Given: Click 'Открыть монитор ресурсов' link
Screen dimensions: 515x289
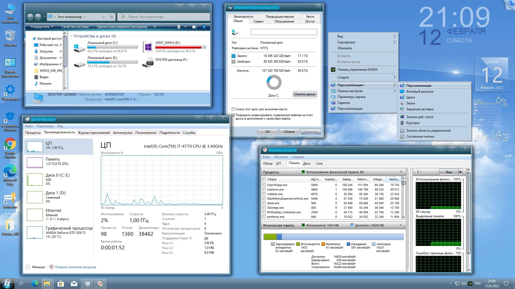Looking at the screenshot, I should point(75,267).
